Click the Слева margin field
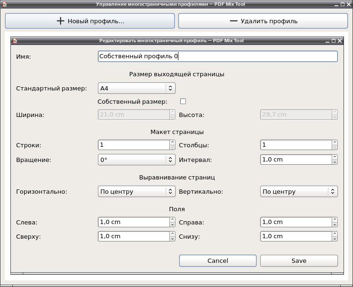The width and height of the screenshot is (353, 287). point(134,222)
